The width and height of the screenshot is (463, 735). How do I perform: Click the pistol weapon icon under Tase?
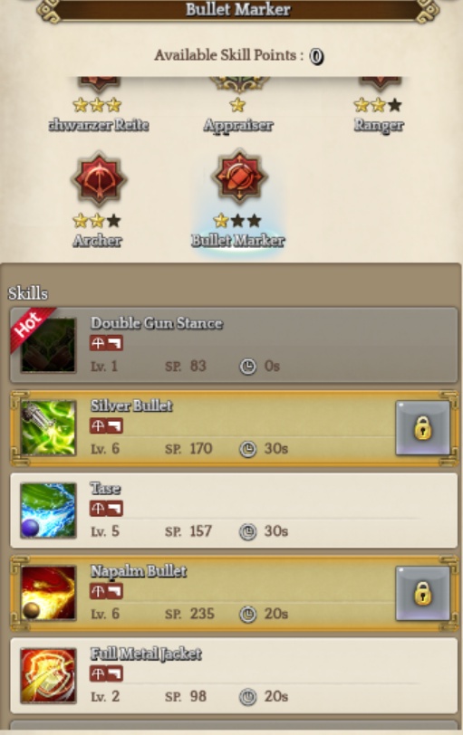115,509
